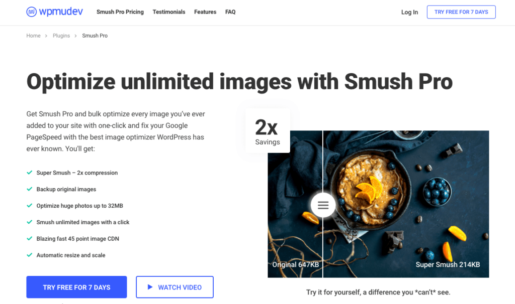
Task: Click the blue Try Free For 7 Days button
Action: click(x=76, y=287)
